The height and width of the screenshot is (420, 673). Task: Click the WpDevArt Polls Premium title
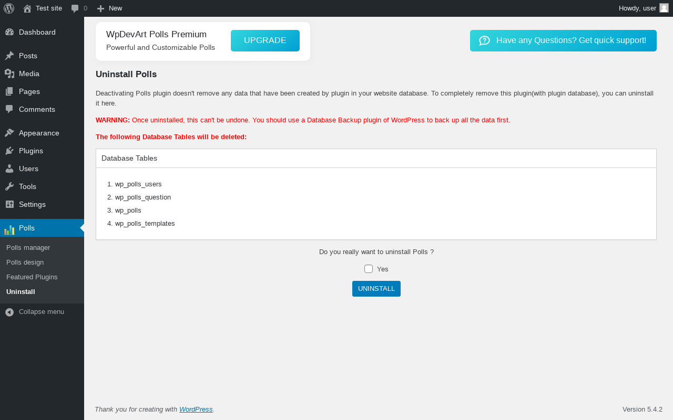[157, 35]
